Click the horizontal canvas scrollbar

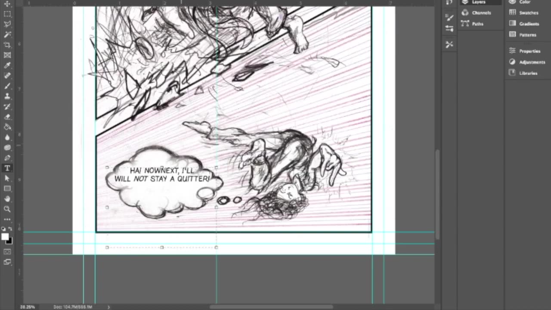tap(271, 307)
